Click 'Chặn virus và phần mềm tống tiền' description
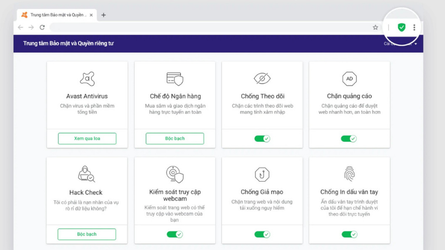The image size is (445, 250). tap(87, 109)
